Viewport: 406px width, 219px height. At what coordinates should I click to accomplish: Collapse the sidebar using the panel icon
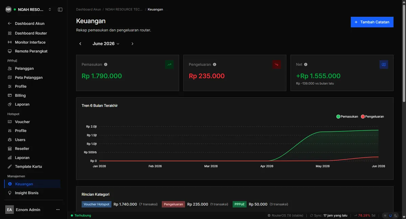click(60, 9)
